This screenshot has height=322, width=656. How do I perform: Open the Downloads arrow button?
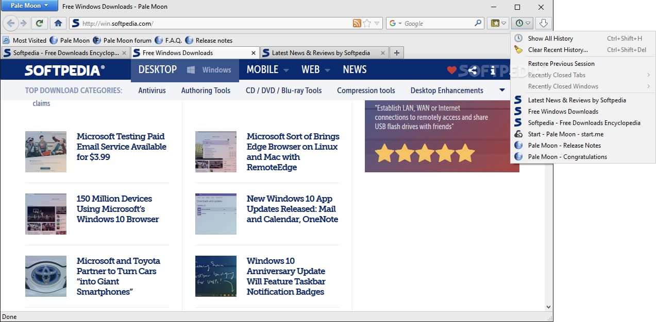(x=543, y=23)
